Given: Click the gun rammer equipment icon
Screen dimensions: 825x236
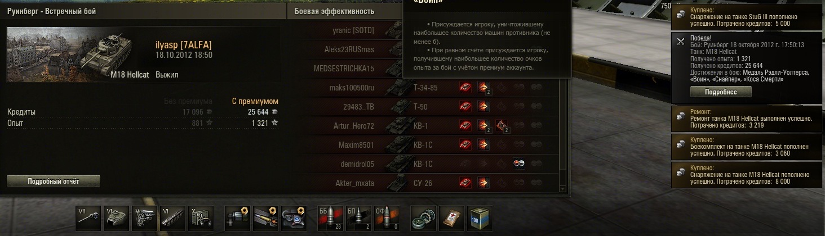Looking at the screenshot, I should click(x=265, y=216).
